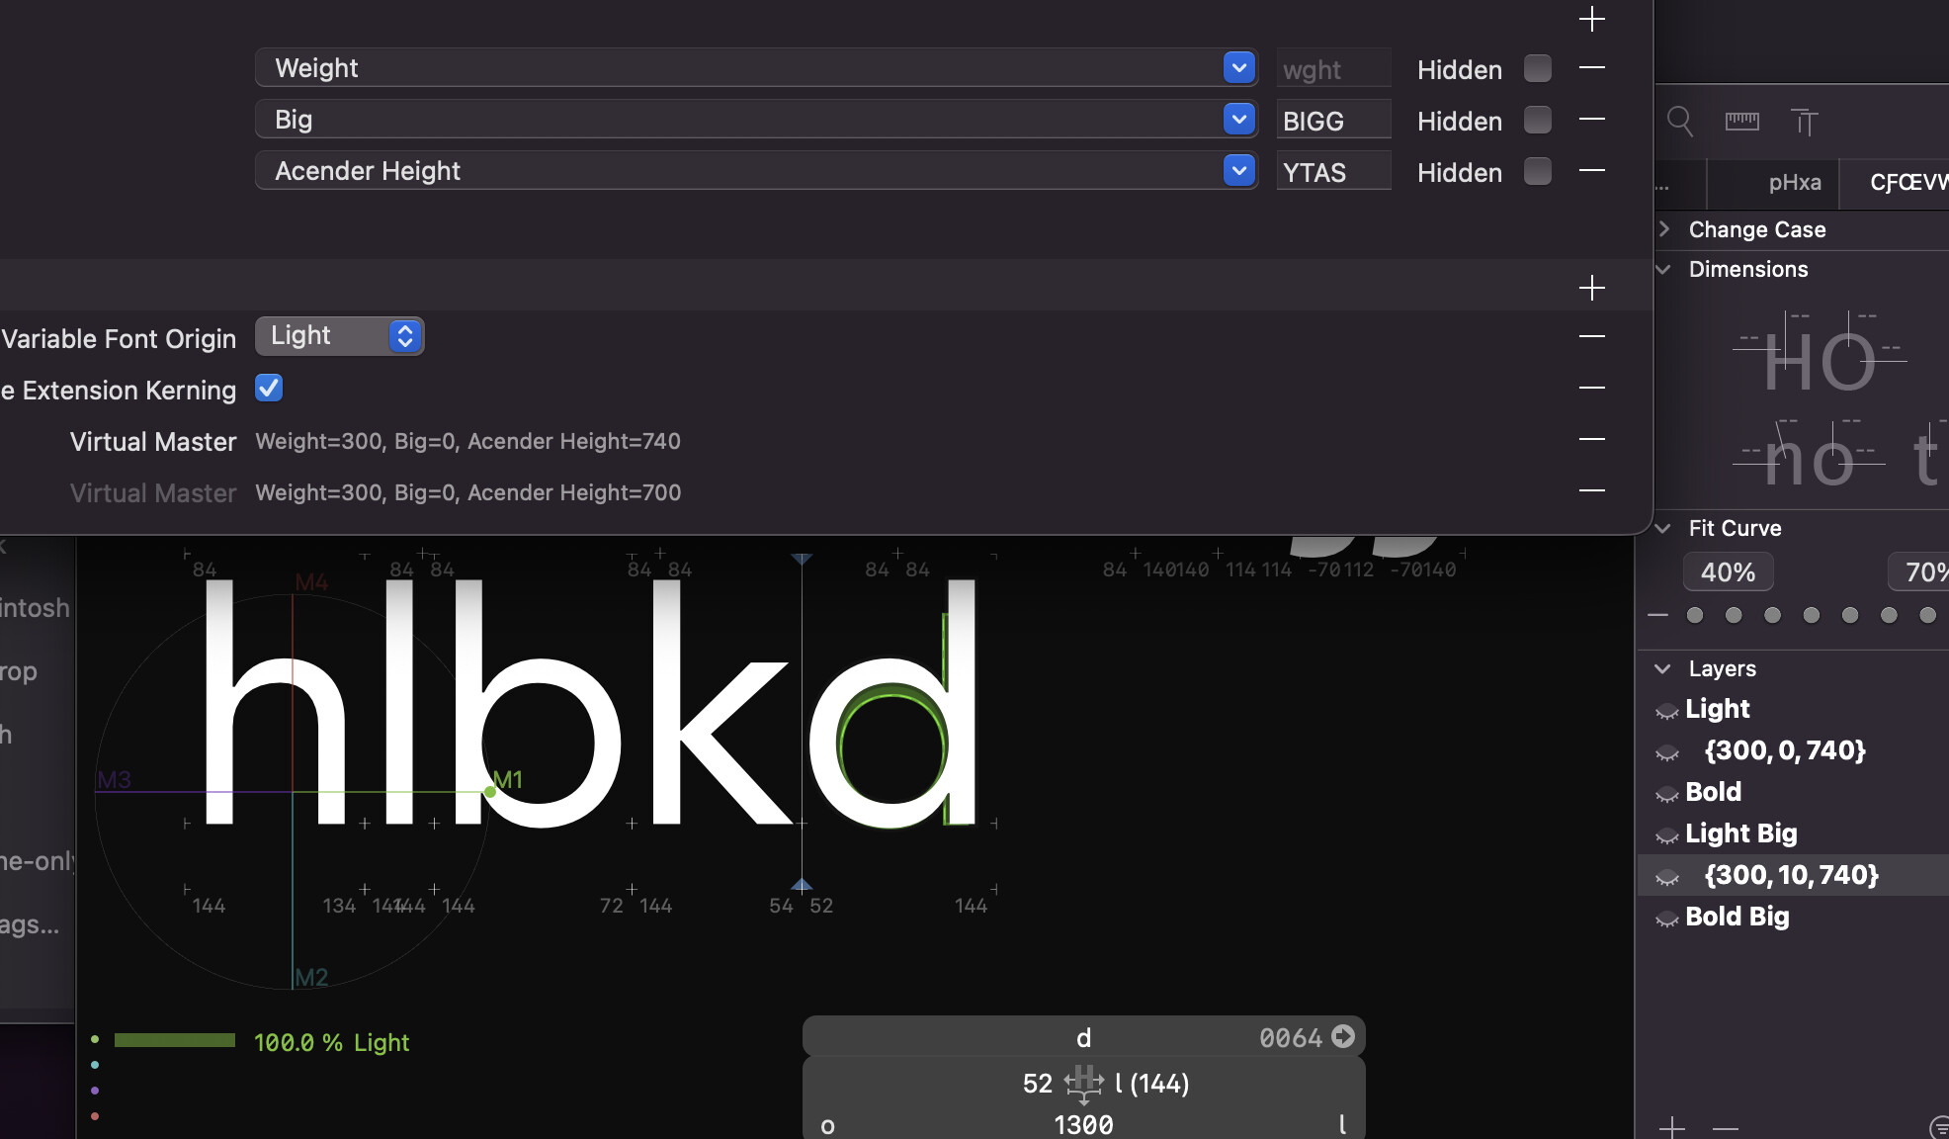Remove the Acender Height axis row
This screenshot has width=1949, height=1139.
point(1591,171)
